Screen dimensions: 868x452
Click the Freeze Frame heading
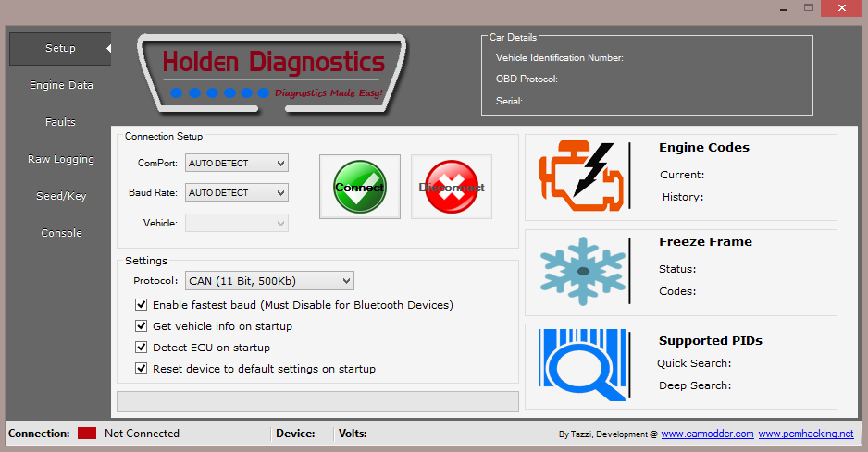(x=705, y=242)
